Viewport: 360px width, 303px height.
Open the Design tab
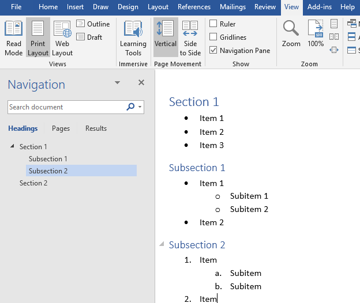(x=128, y=7)
